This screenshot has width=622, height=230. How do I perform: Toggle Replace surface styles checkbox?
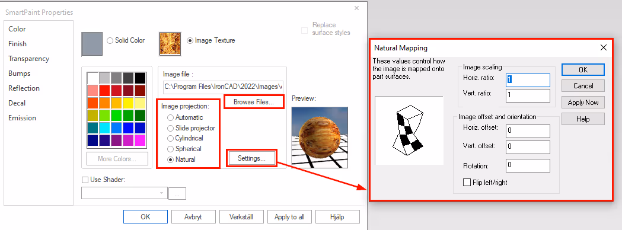(x=305, y=31)
